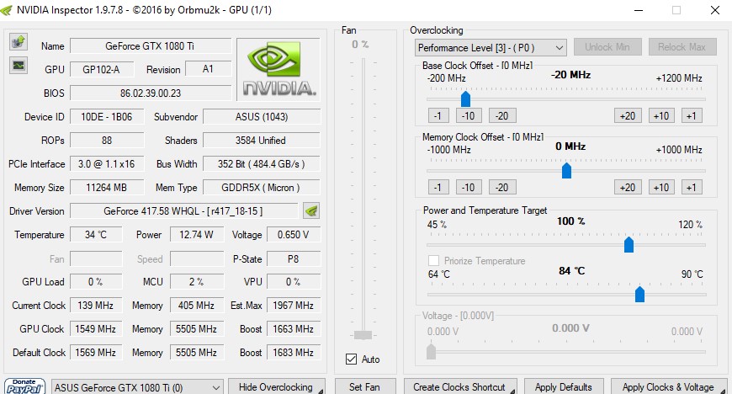Minimize the NVIDIA Inspector window
The image size is (732, 394).
(638, 10)
